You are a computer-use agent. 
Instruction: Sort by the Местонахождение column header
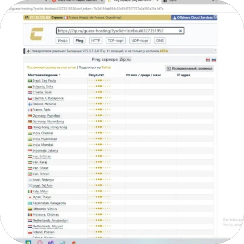tap(43, 75)
